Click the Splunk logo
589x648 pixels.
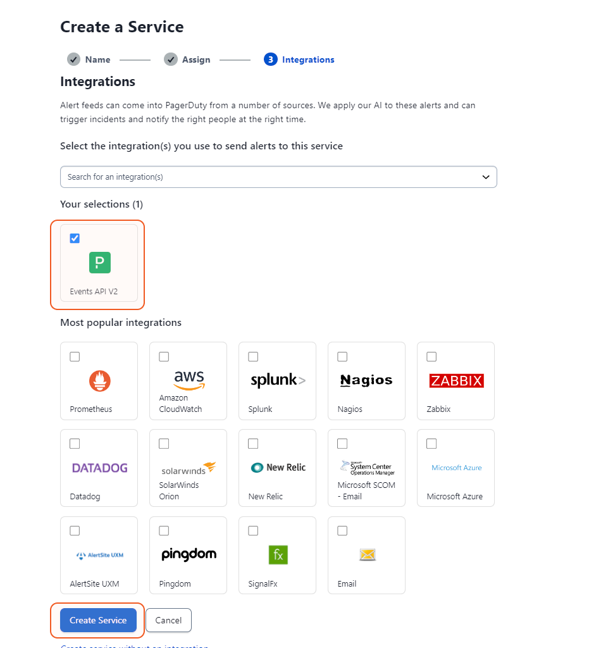[x=278, y=380]
